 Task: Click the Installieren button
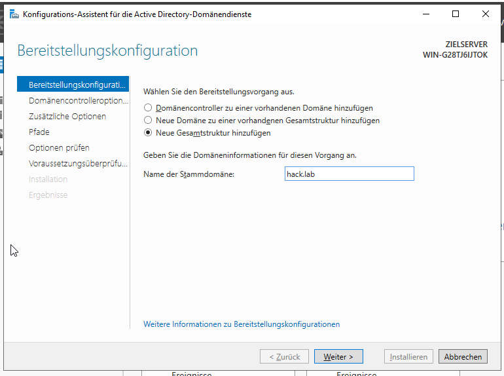(408, 357)
